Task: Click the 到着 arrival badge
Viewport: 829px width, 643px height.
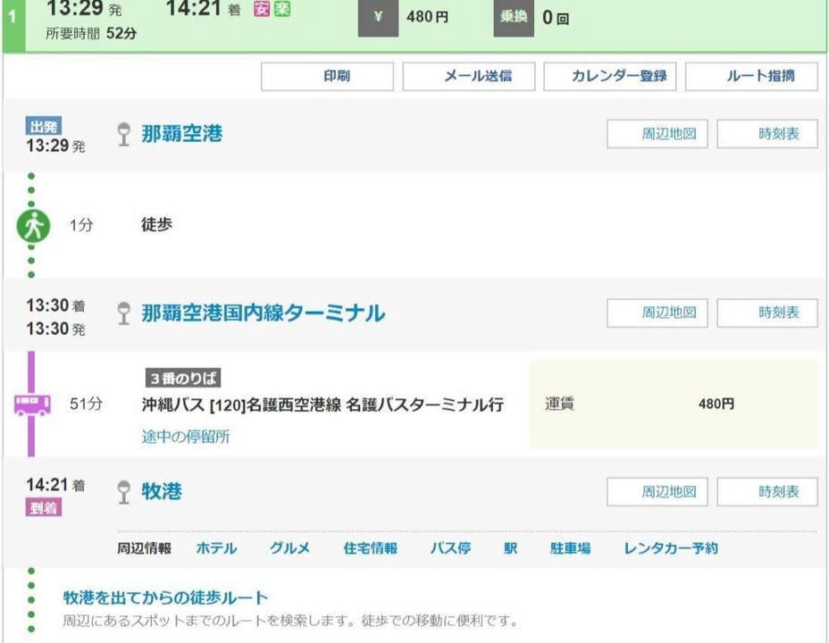Action: (44, 508)
